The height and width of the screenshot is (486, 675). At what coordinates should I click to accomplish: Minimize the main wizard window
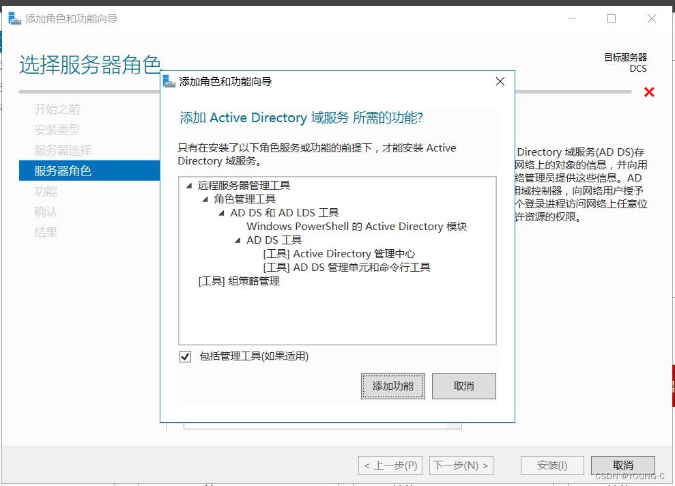(x=572, y=18)
